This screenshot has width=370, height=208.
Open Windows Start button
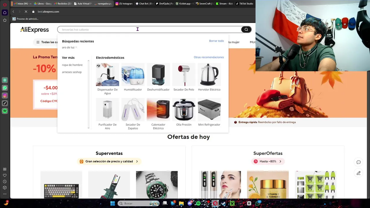(x=112, y=203)
